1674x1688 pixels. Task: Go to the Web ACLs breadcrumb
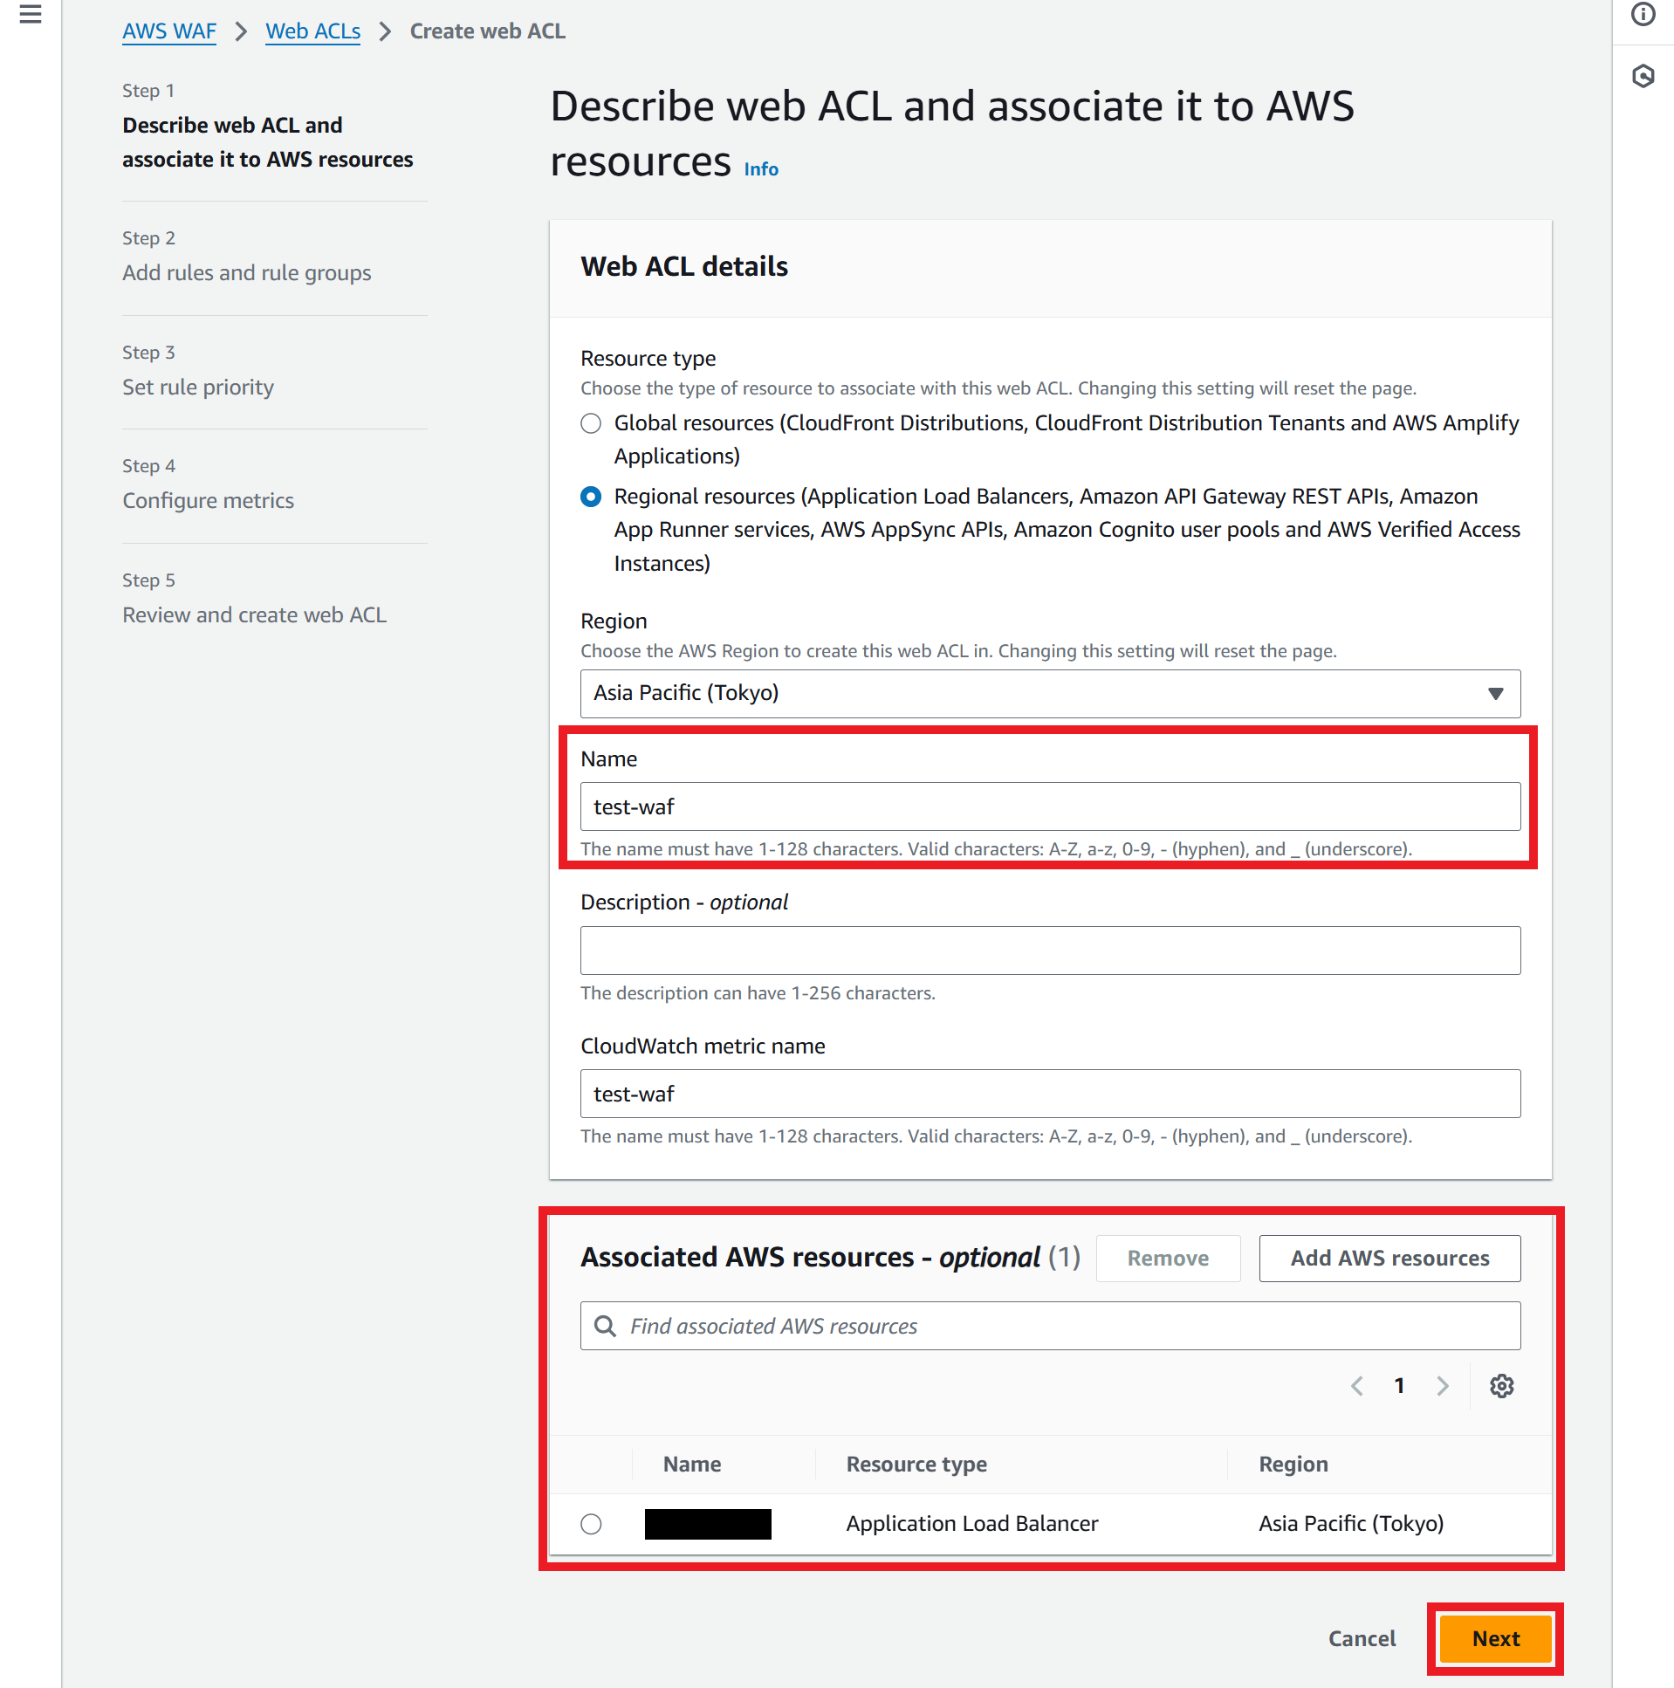coord(312,31)
